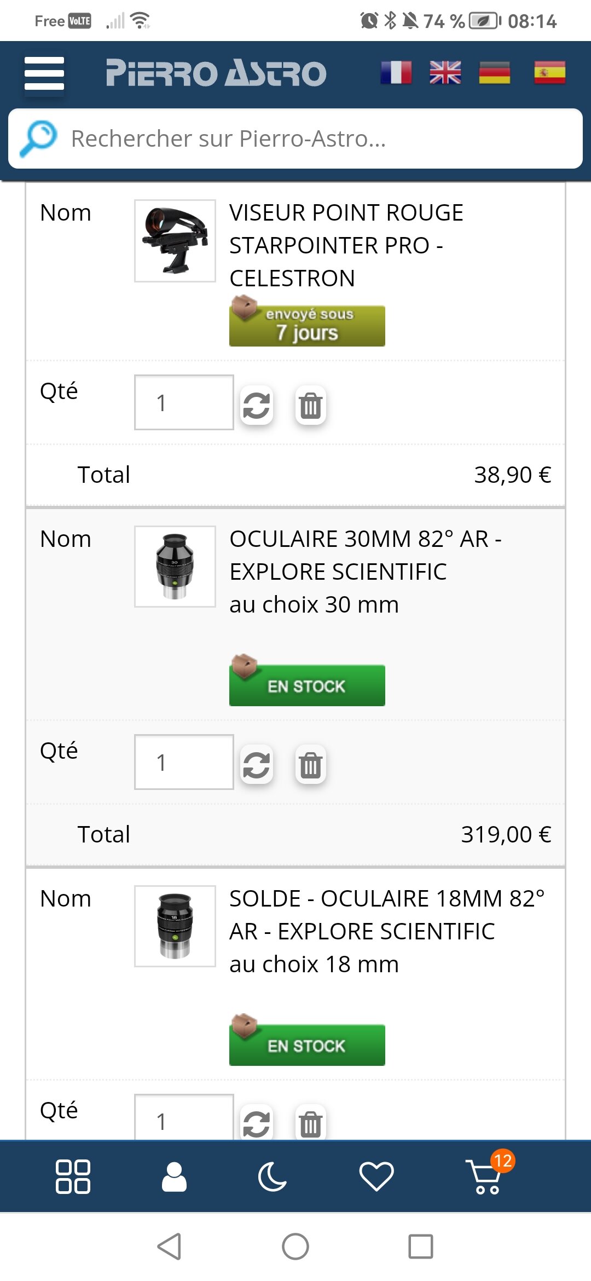591x1281 pixels.
Task: Tap the search magnifier icon
Action: pyautogui.click(x=38, y=138)
